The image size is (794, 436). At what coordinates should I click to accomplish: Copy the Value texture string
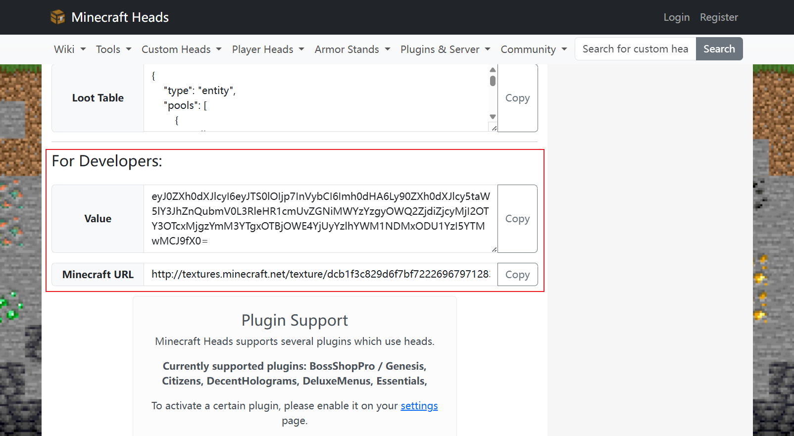tap(518, 219)
